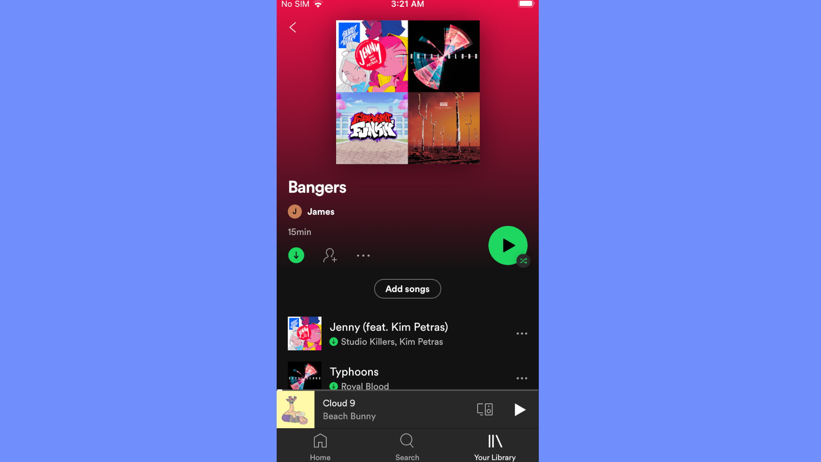Select the Search tab
The height and width of the screenshot is (462, 821).
408,446
